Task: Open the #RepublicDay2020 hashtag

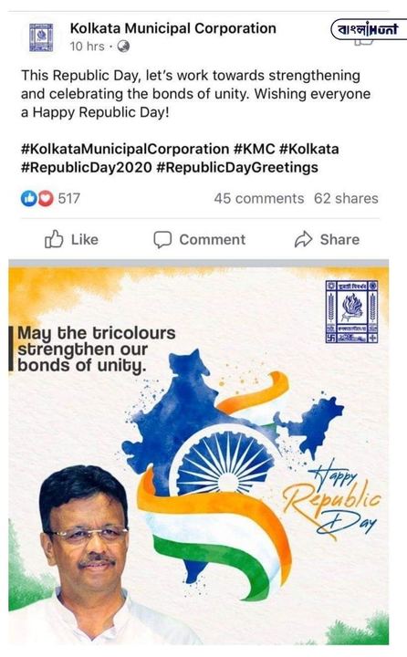Action: (x=87, y=168)
